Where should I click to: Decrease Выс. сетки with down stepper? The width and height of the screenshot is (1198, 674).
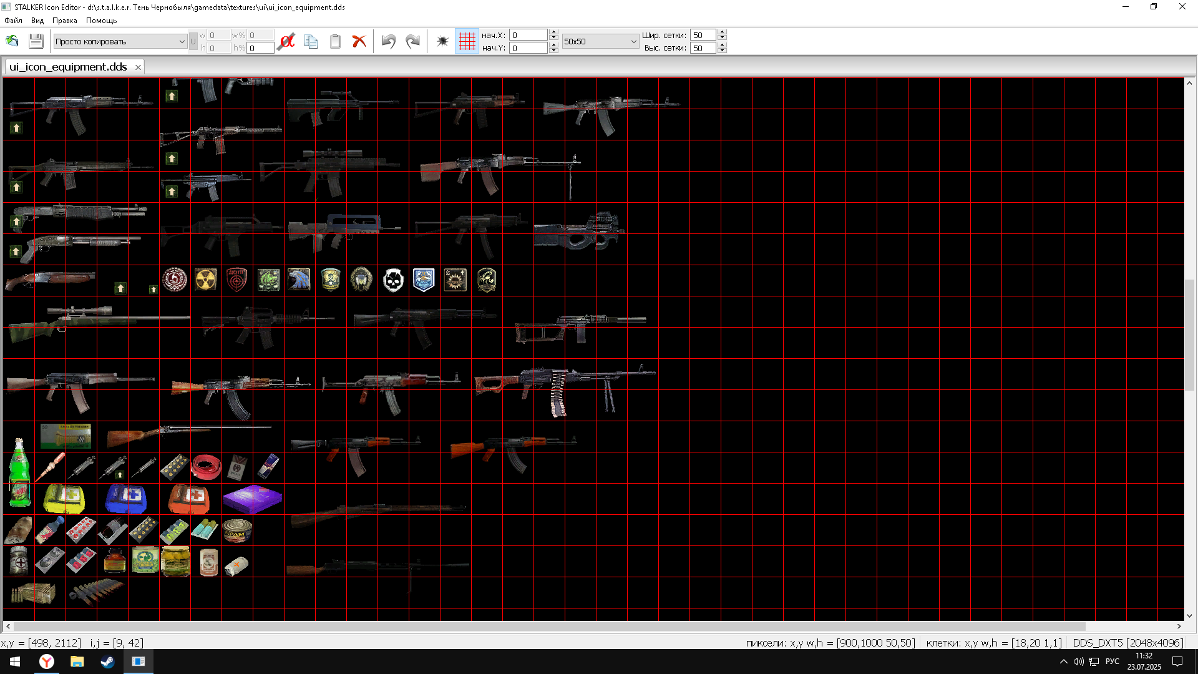pos(722,51)
